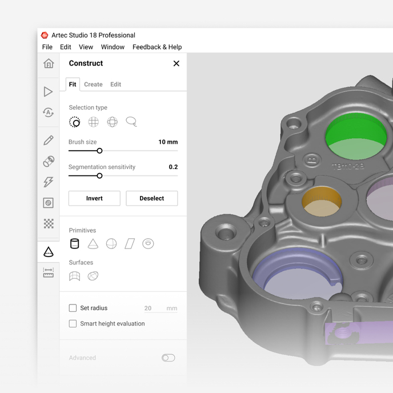The image size is (393, 393).
Task: Select the Editor pencil icon
Action: [x=49, y=141]
